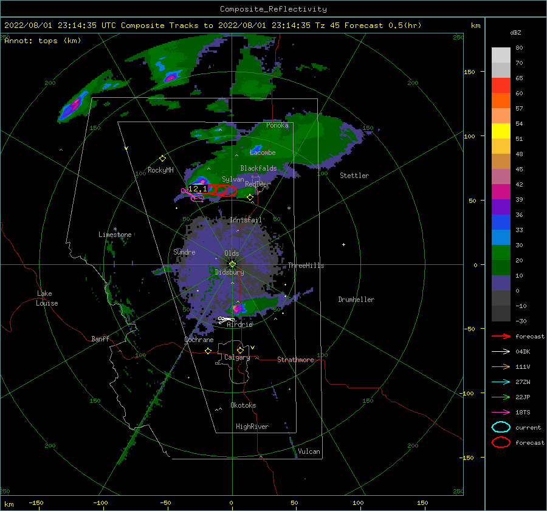Click the Ponoka city label
Image resolution: width=547 pixels, height=511 pixels.
click(277, 125)
